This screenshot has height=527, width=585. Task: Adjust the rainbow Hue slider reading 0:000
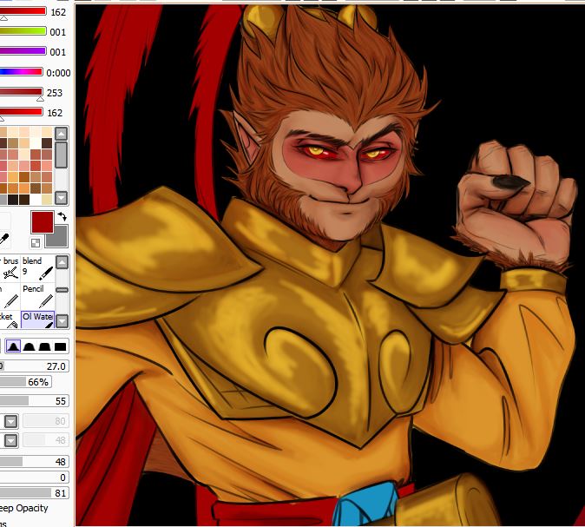coord(22,72)
